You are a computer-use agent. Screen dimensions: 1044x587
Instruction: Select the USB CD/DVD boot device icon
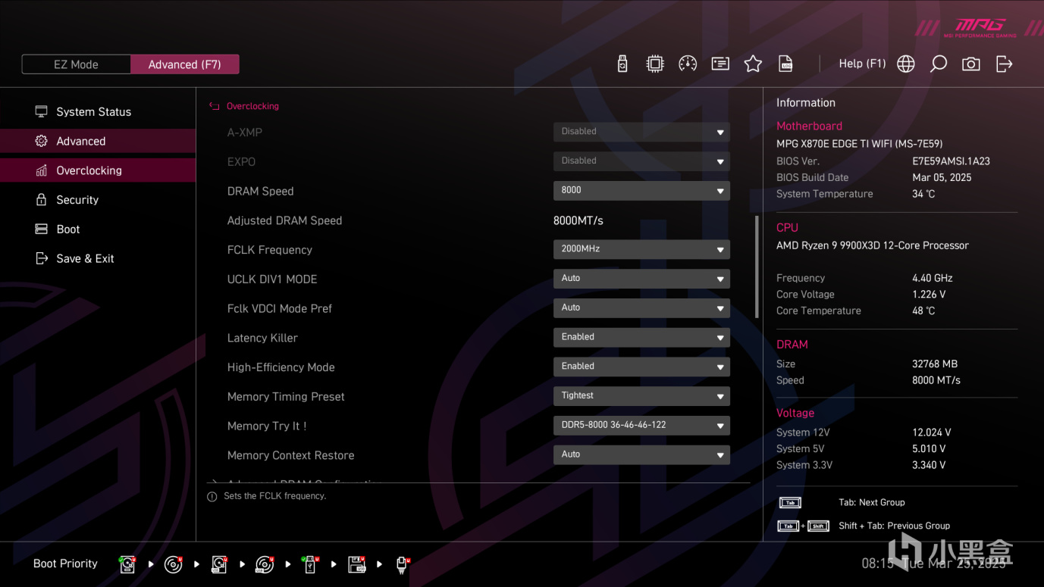265,564
